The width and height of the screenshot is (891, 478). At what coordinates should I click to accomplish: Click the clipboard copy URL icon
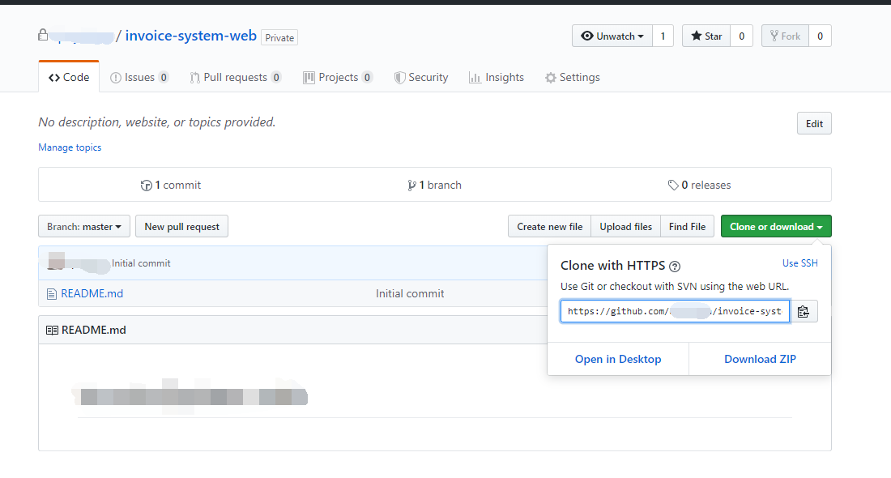click(x=803, y=311)
